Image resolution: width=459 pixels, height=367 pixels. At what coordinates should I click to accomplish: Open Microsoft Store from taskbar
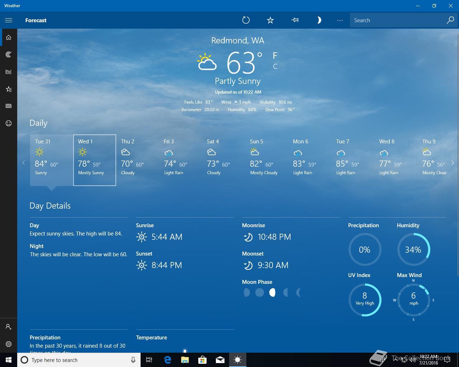pos(203,360)
